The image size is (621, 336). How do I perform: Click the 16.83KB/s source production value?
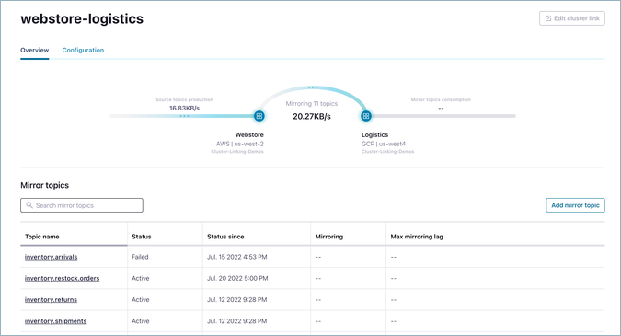[185, 108]
